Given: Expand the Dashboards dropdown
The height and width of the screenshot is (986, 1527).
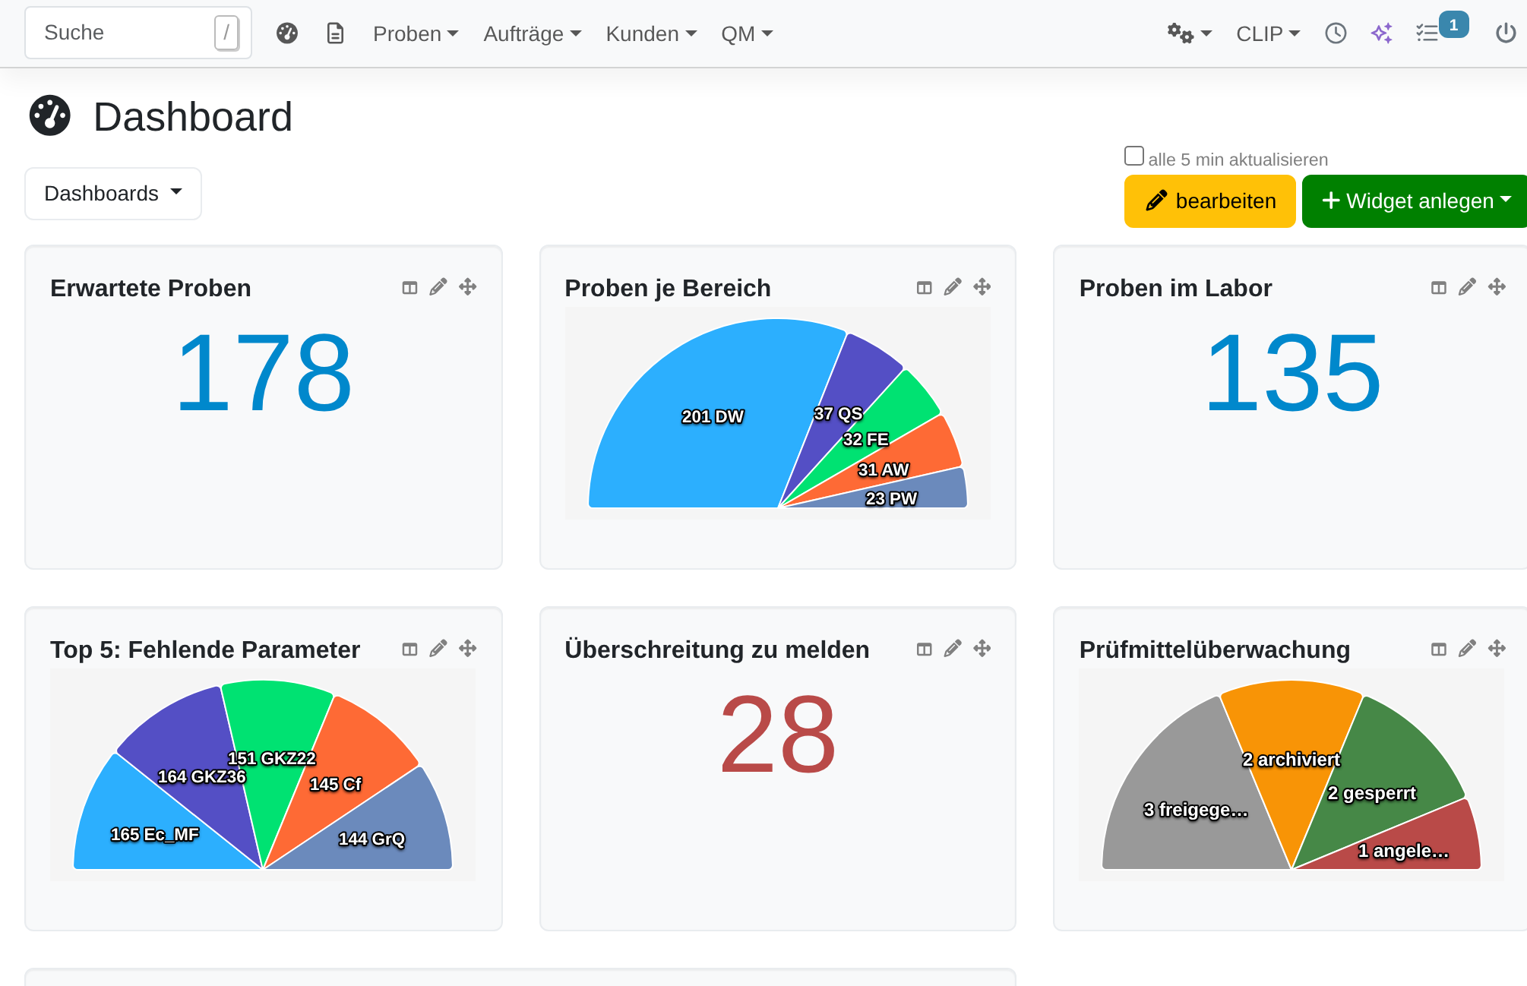Looking at the screenshot, I should [113, 194].
